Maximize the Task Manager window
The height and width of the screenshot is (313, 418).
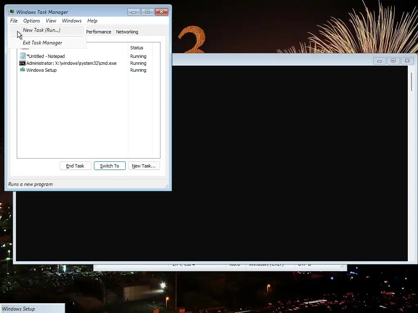(x=147, y=12)
